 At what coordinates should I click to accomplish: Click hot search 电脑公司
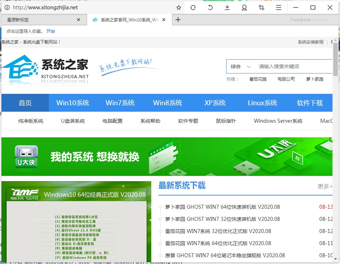coord(286,79)
